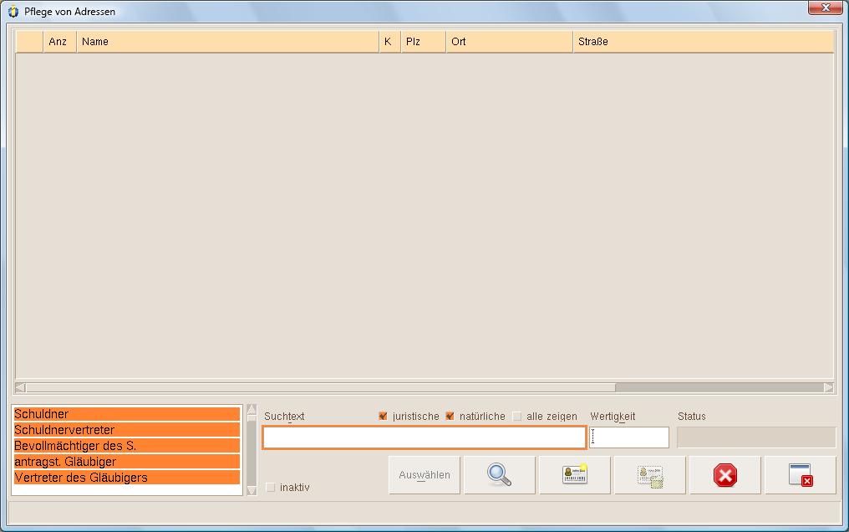Click the new address card icon button

click(x=575, y=475)
